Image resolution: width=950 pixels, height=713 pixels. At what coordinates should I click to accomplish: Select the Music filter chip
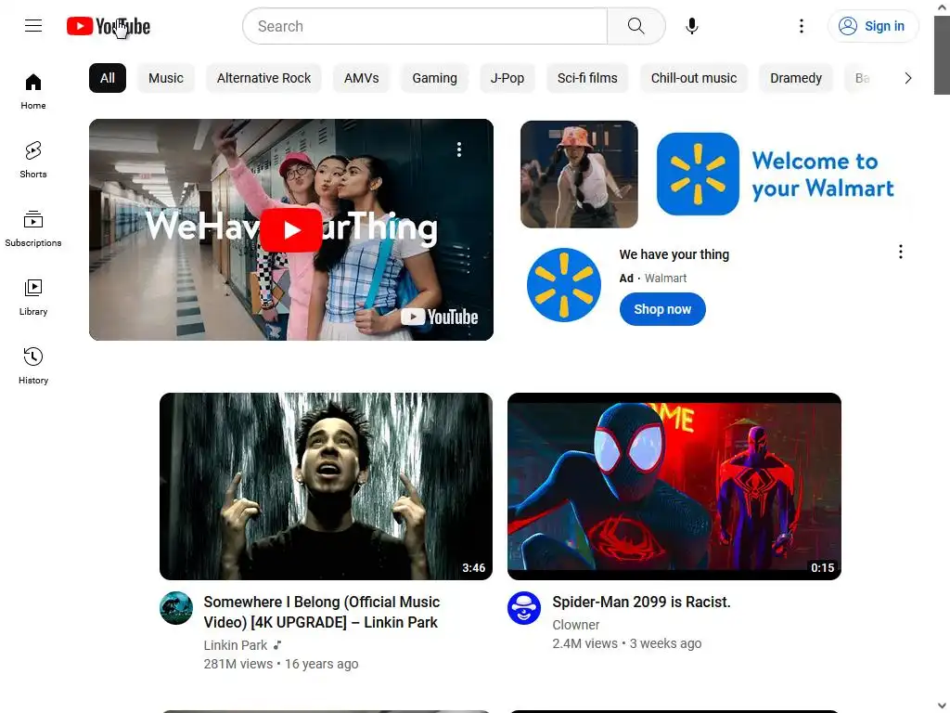click(166, 78)
